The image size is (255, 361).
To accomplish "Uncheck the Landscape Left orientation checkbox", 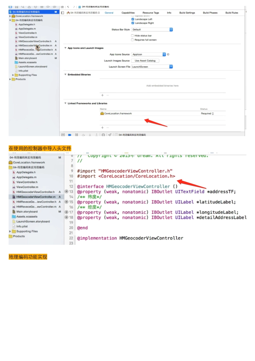I will point(133,19).
